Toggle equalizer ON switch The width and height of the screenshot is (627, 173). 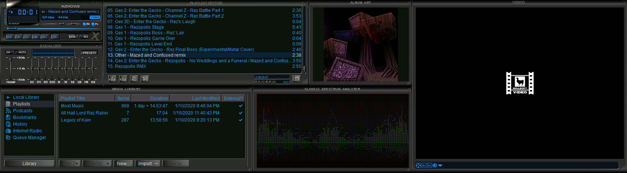pyautogui.click(x=9, y=52)
